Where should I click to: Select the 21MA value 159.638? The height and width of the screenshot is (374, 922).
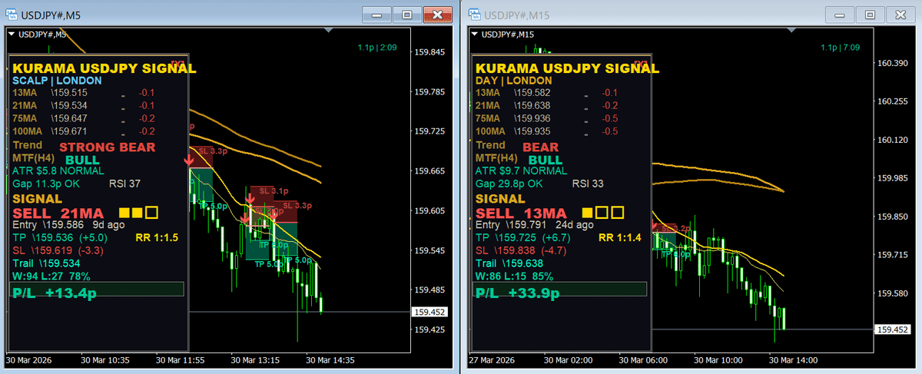pos(532,105)
